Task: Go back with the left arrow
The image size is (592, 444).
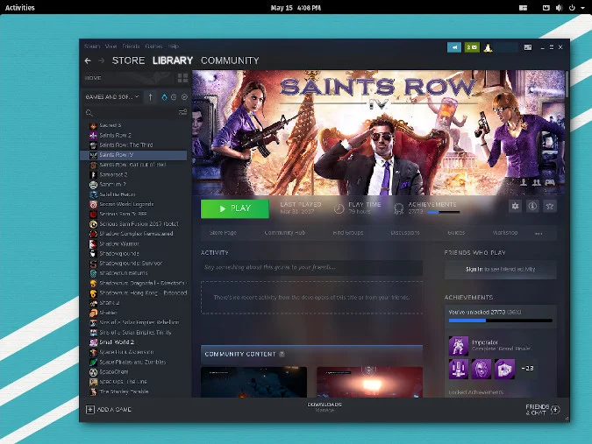Action: click(x=88, y=60)
